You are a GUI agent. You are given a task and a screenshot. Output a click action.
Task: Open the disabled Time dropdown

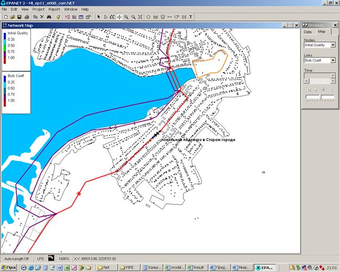(x=333, y=75)
